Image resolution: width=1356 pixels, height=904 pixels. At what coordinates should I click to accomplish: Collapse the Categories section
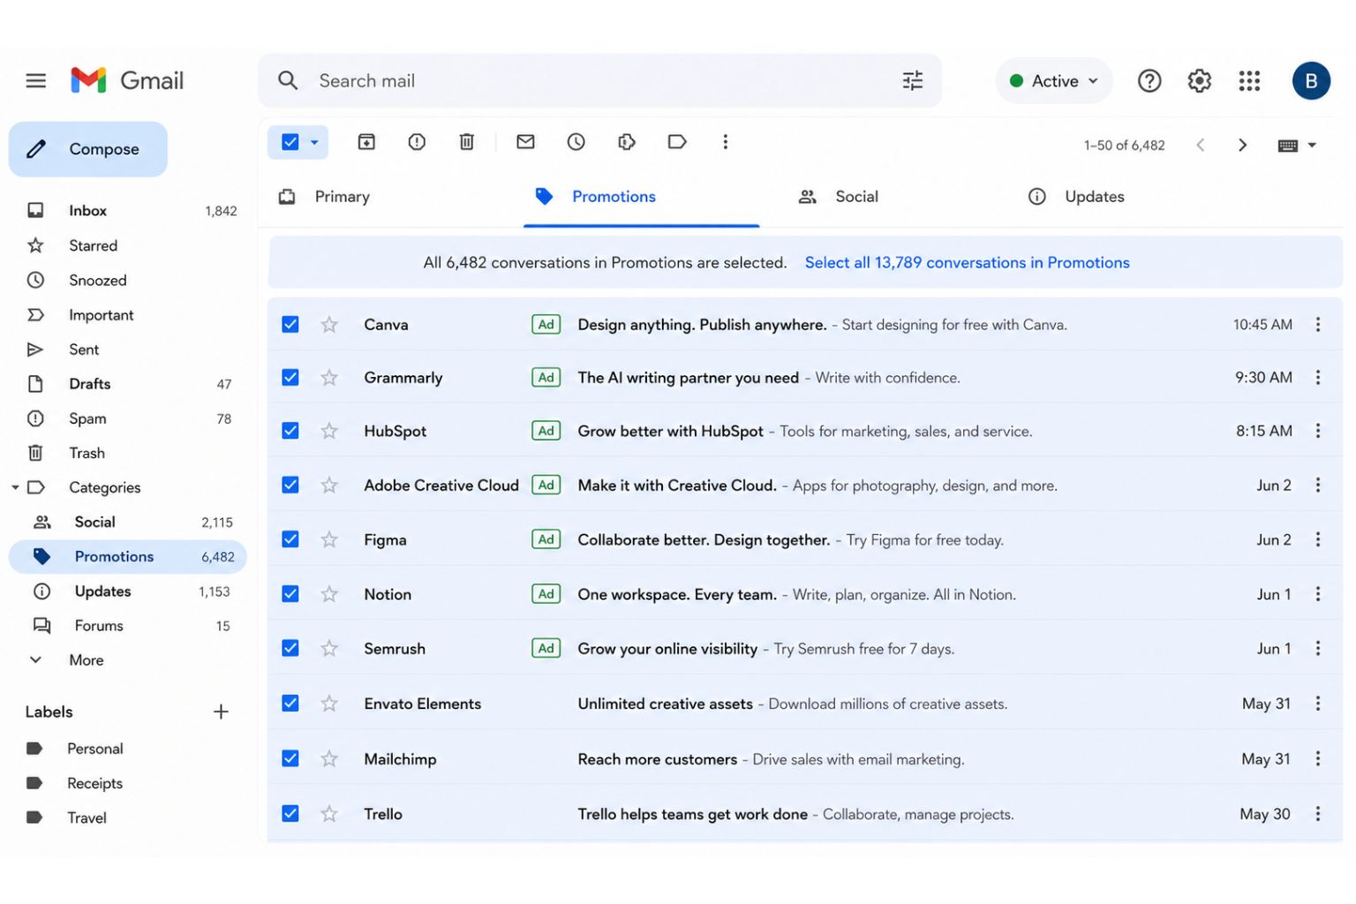click(15, 487)
